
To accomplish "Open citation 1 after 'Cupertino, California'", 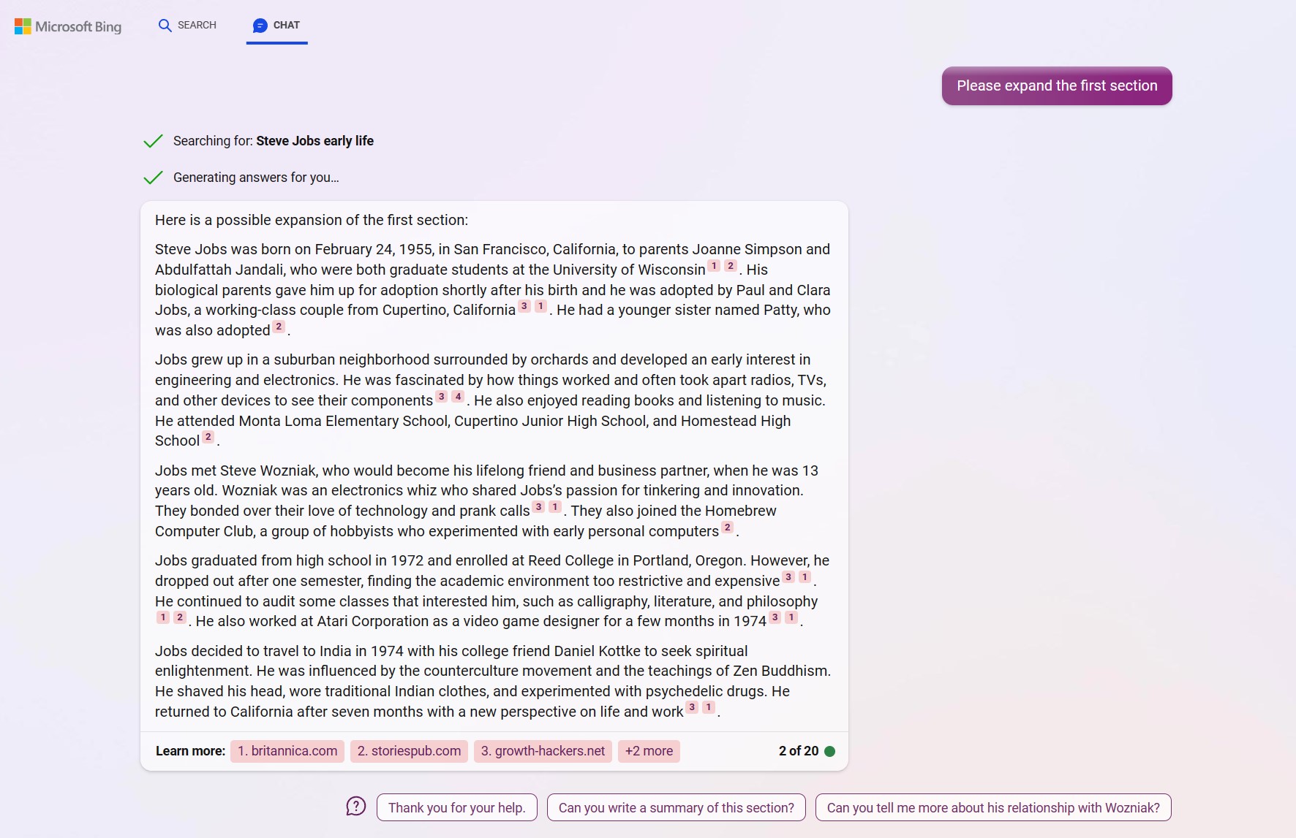I will tap(540, 306).
